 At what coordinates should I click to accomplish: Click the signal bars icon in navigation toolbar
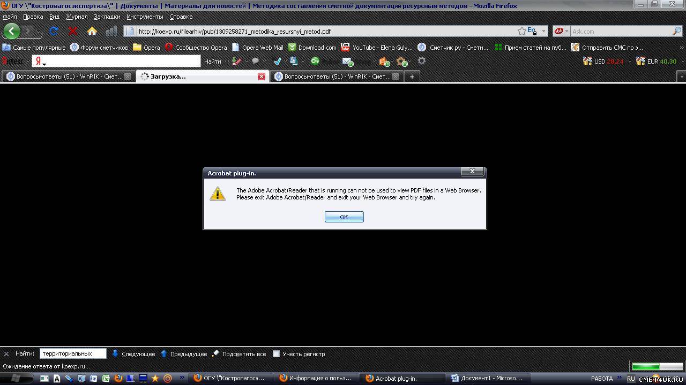(x=111, y=31)
